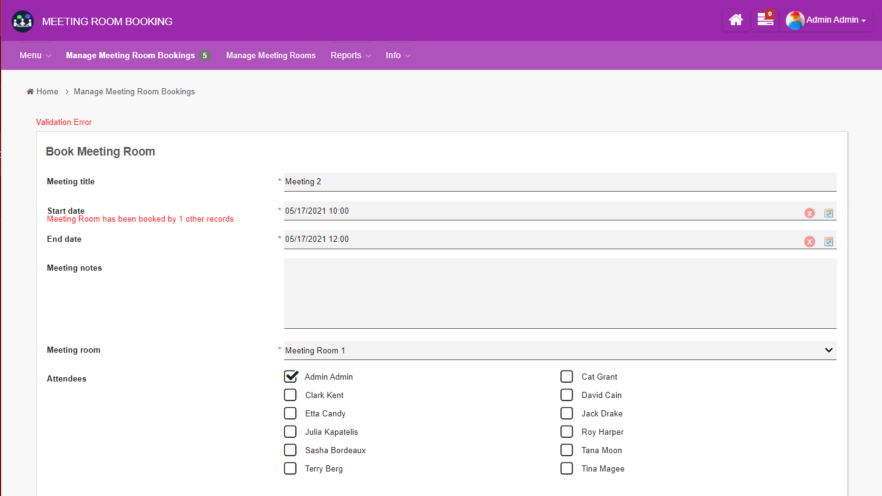This screenshot has width=882, height=496.
Task: Go to home via header house icon
Action: [x=736, y=20]
